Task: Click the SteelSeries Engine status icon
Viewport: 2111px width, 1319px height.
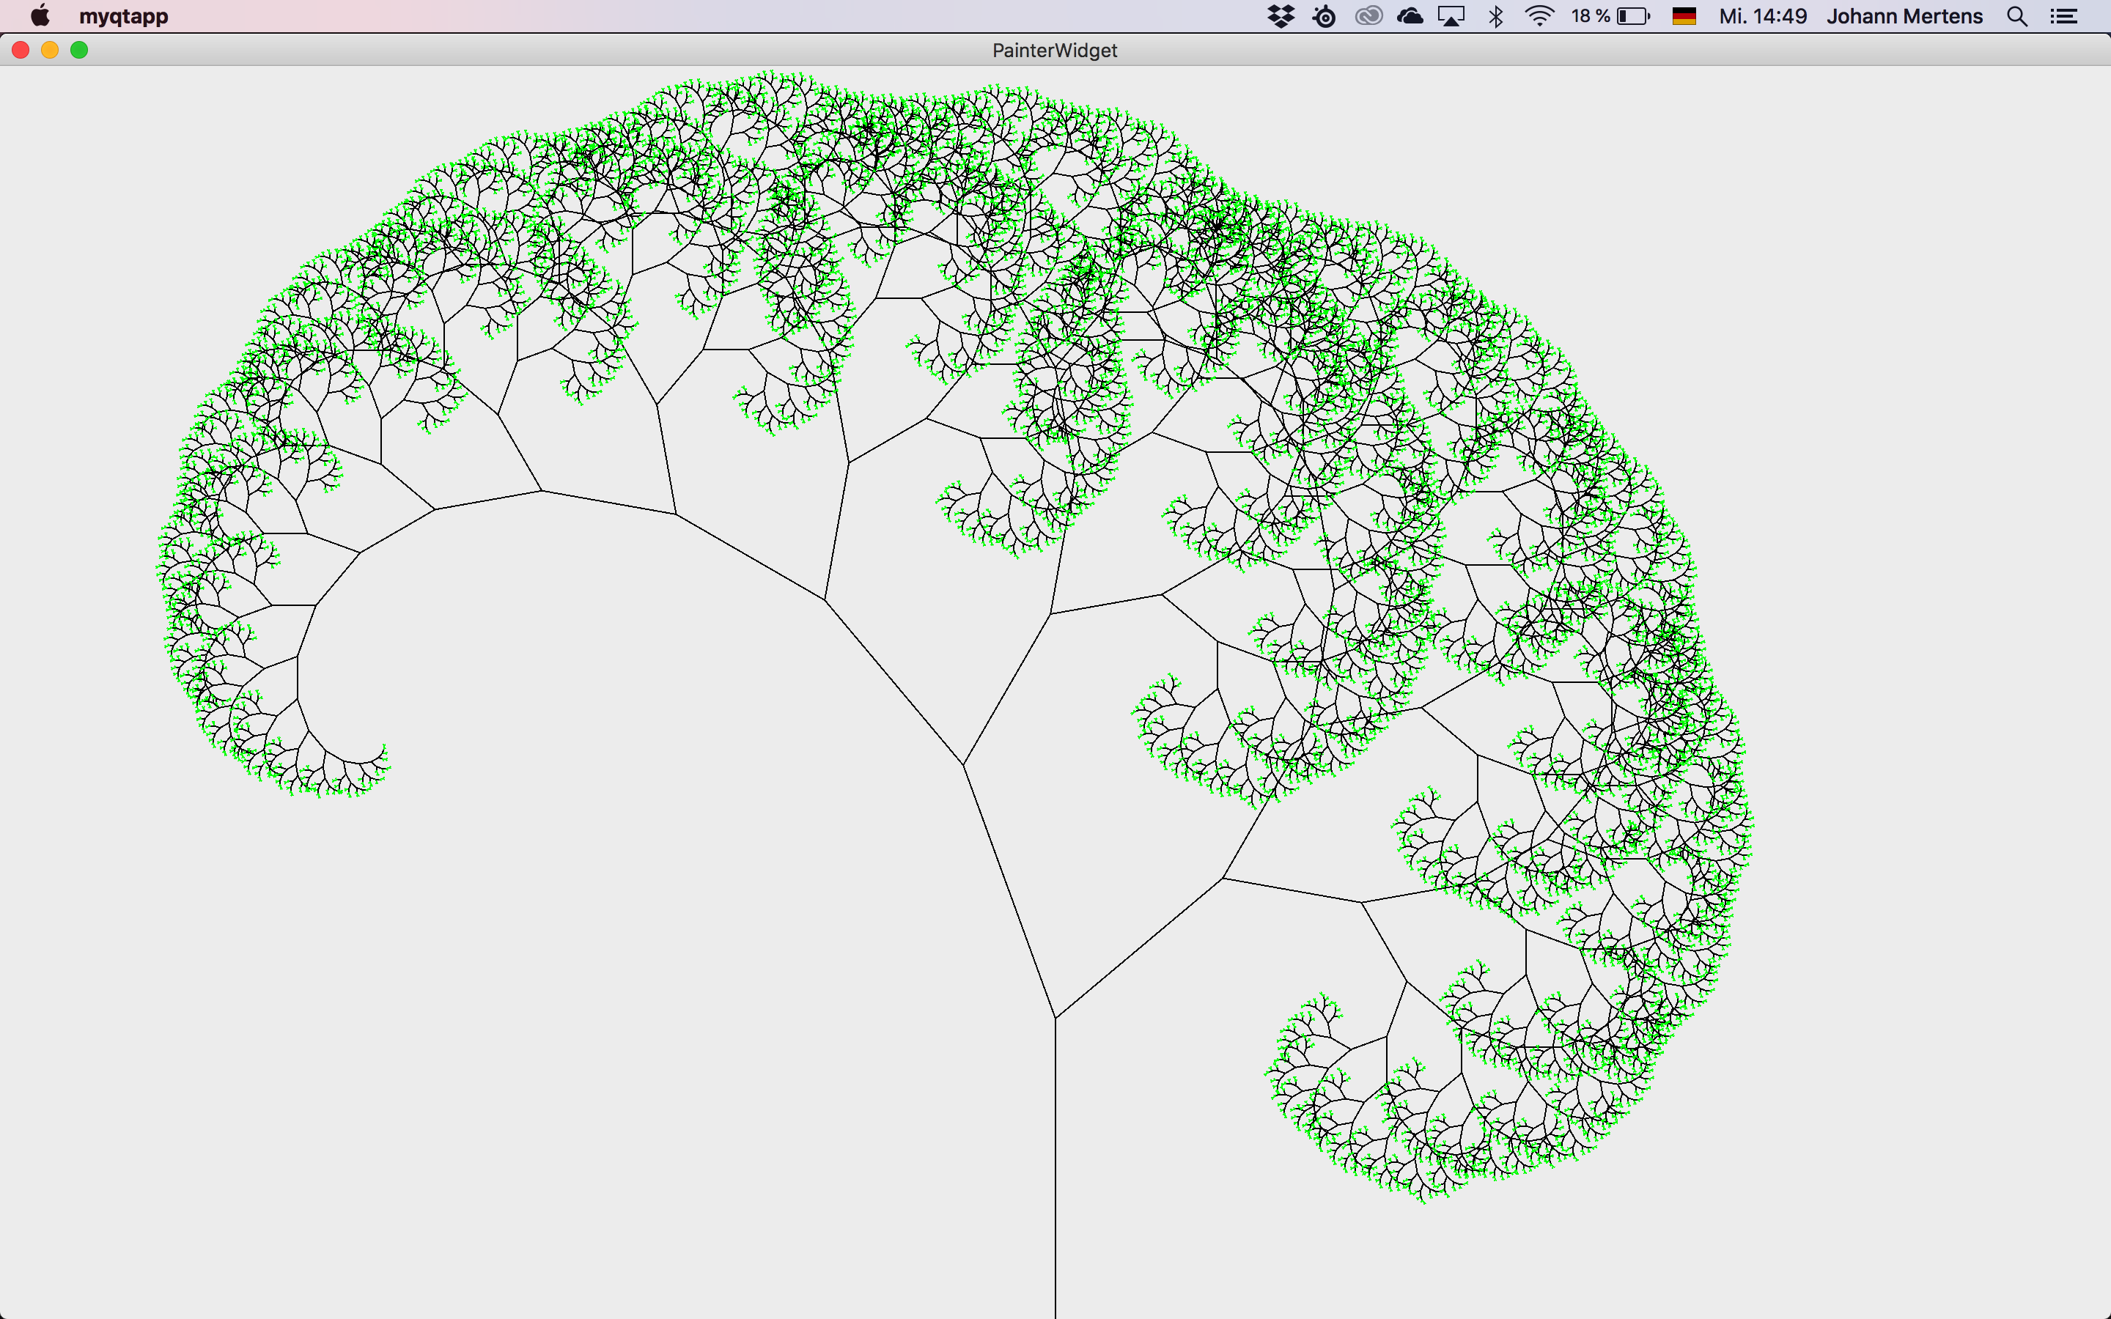Action: pos(1325,17)
